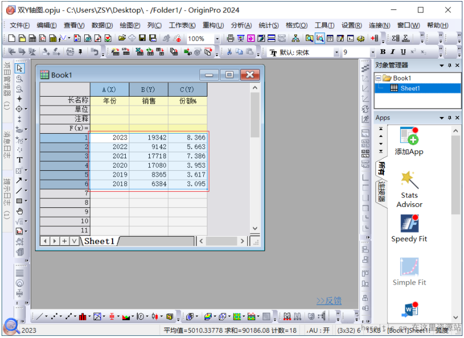Select the Text tool in the tools bar
The width and height of the screenshot is (464, 338).
click(x=19, y=160)
